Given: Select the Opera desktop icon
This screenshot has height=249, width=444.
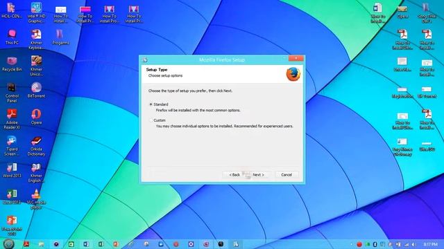Looking at the screenshot, I should (36, 117).
